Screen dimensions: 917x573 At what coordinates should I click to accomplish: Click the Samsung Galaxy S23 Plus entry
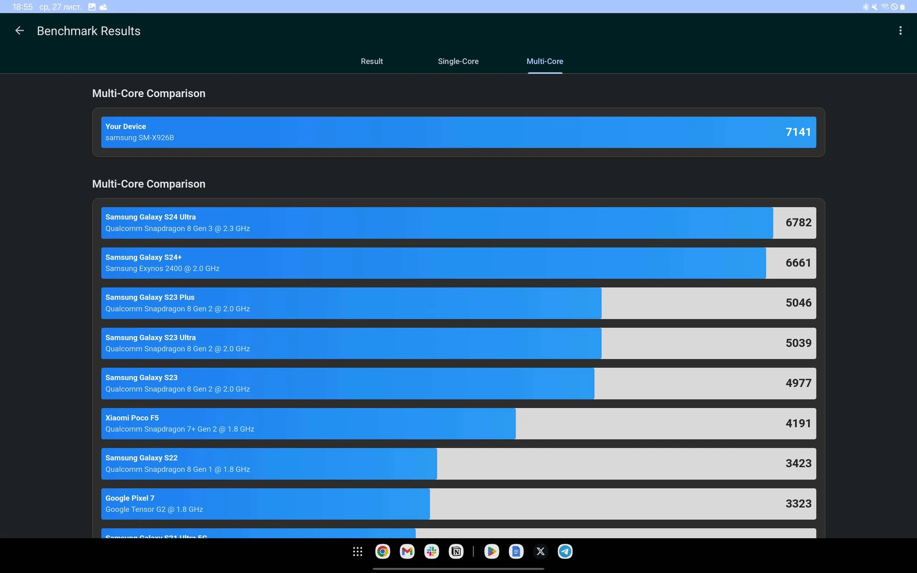[x=458, y=303]
